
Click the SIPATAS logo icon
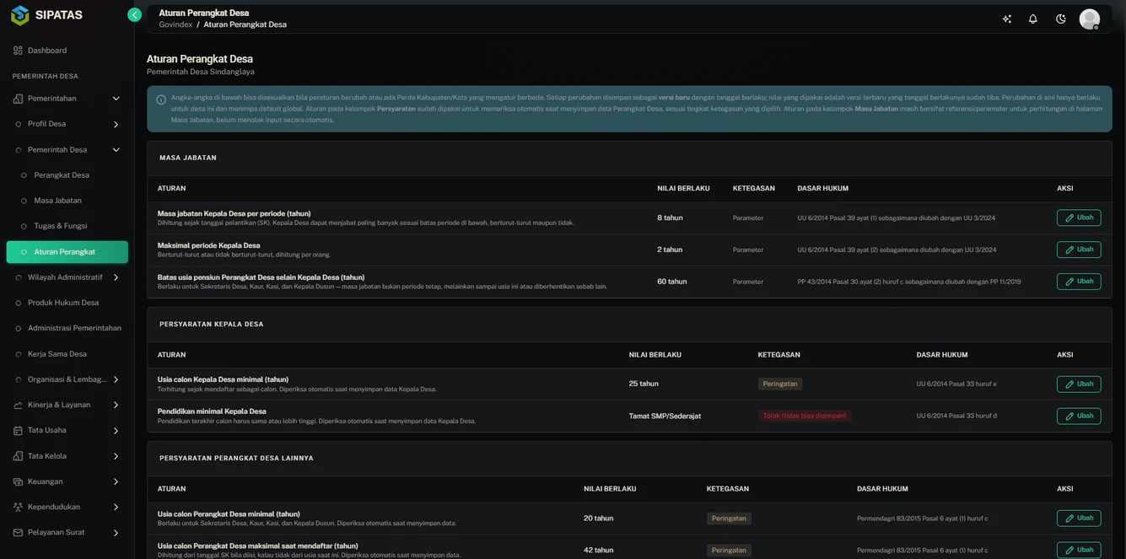click(19, 15)
